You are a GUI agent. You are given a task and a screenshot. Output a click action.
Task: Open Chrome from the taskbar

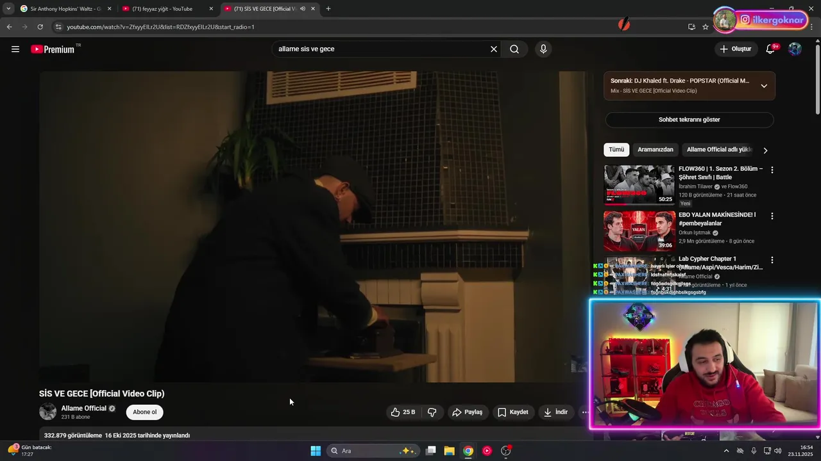click(x=468, y=451)
